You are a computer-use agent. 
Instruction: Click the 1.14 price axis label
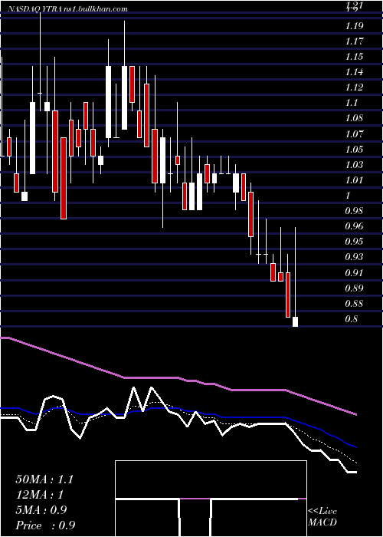pyautogui.click(x=354, y=72)
